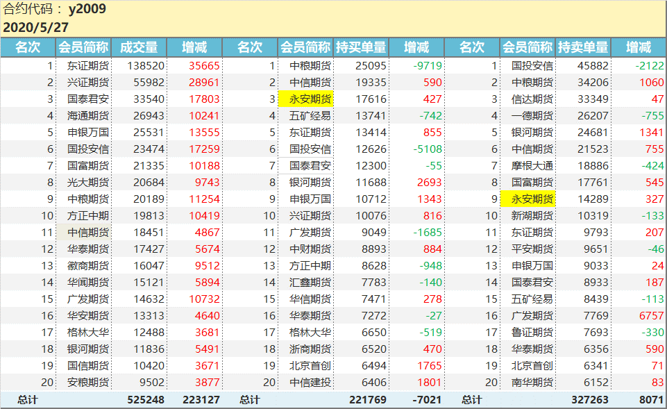Click the member name 华信期货
This screenshot has height=409, width=667.
tap(310, 299)
